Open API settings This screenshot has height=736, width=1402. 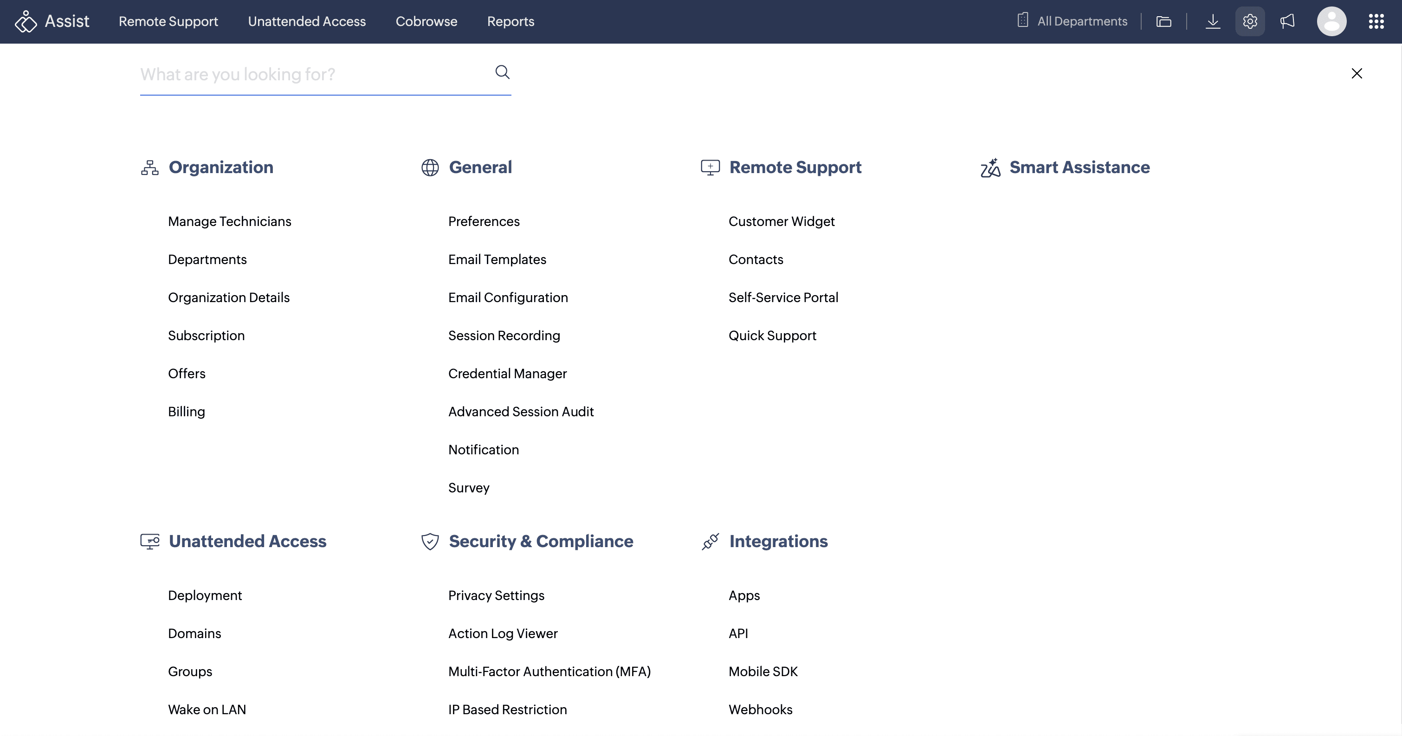tap(738, 633)
